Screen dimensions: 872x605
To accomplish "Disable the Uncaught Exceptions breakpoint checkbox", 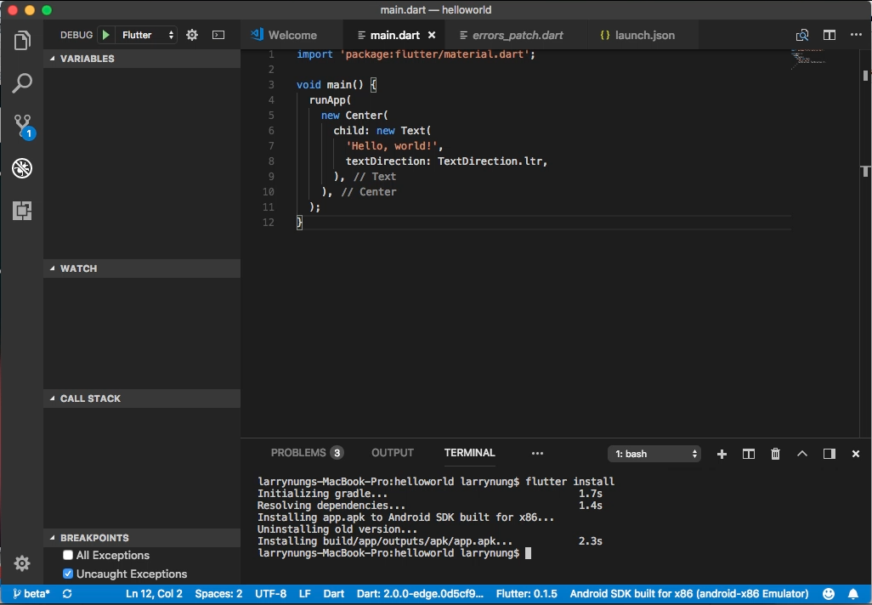I will point(68,574).
